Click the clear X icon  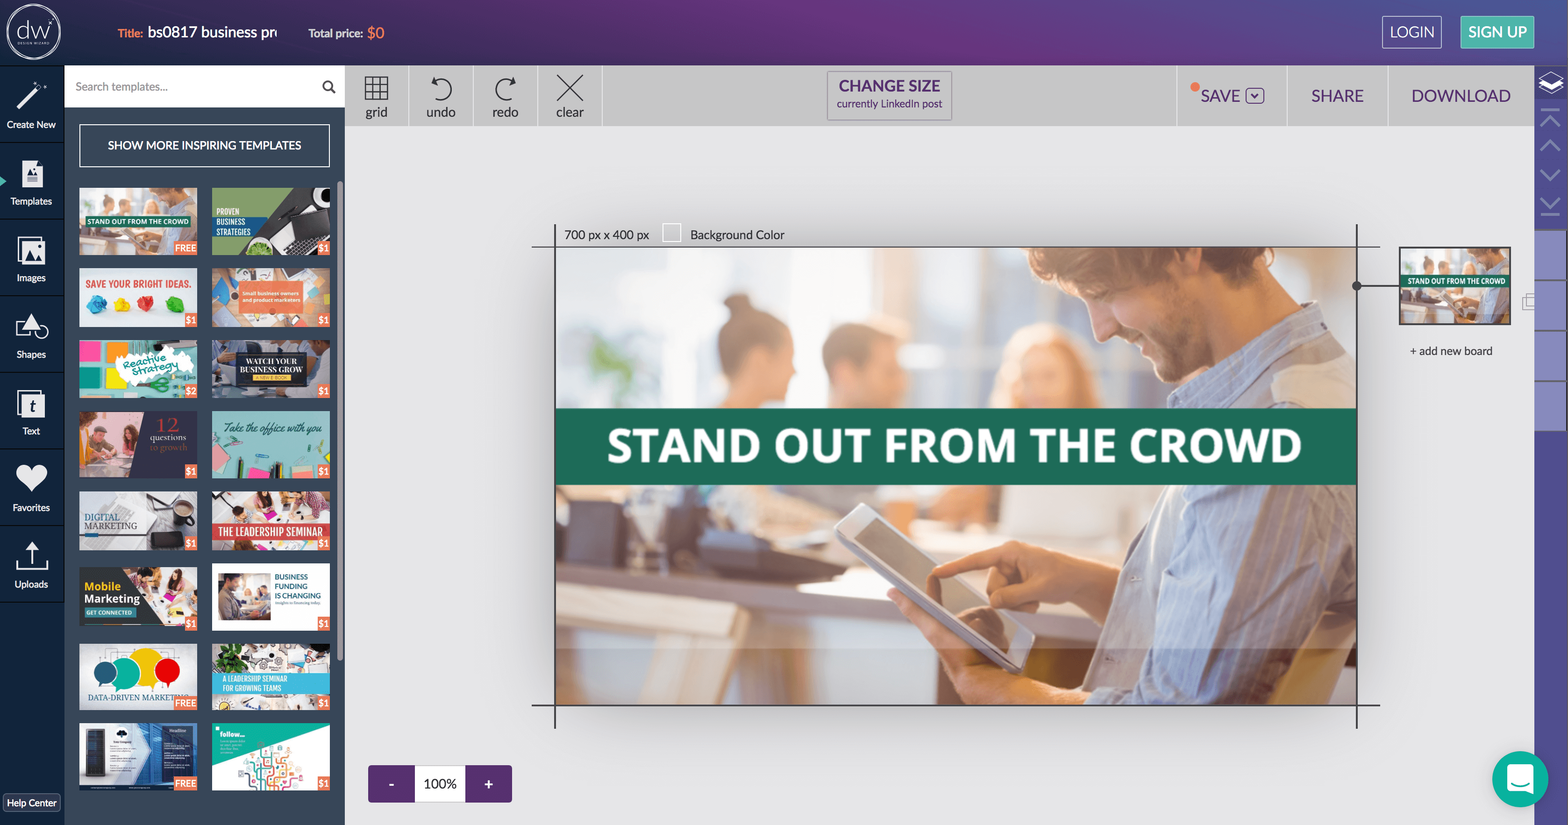pyautogui.click(x=569, y=89)
